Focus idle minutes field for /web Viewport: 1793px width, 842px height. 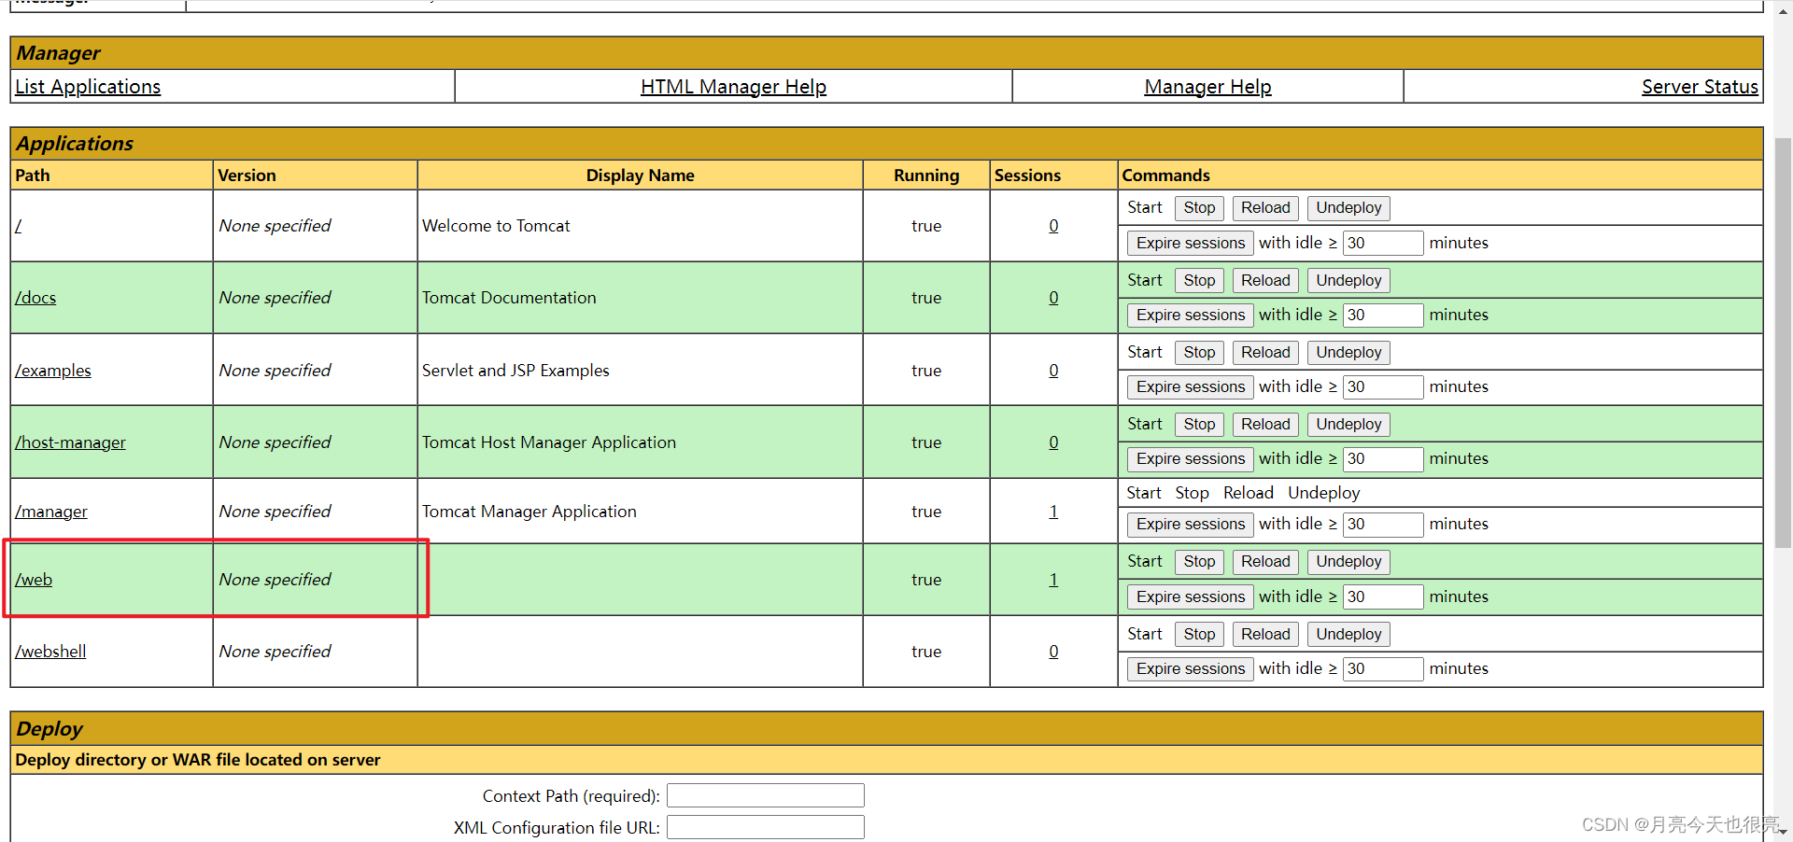point(1383,597)
